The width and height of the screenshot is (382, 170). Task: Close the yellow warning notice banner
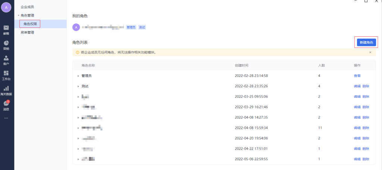click(x=370, y=52)
